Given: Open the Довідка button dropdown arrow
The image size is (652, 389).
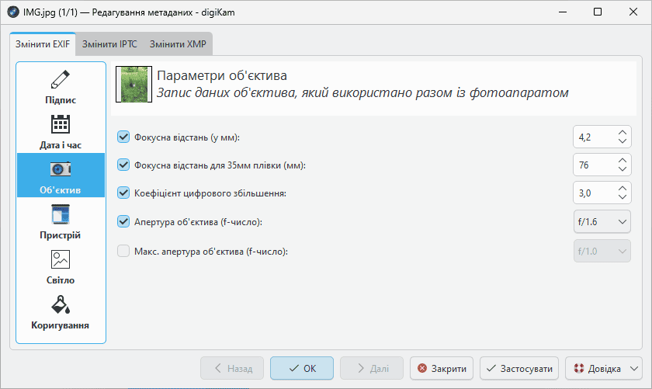Looking at the screenshot, I should (634, 369).
